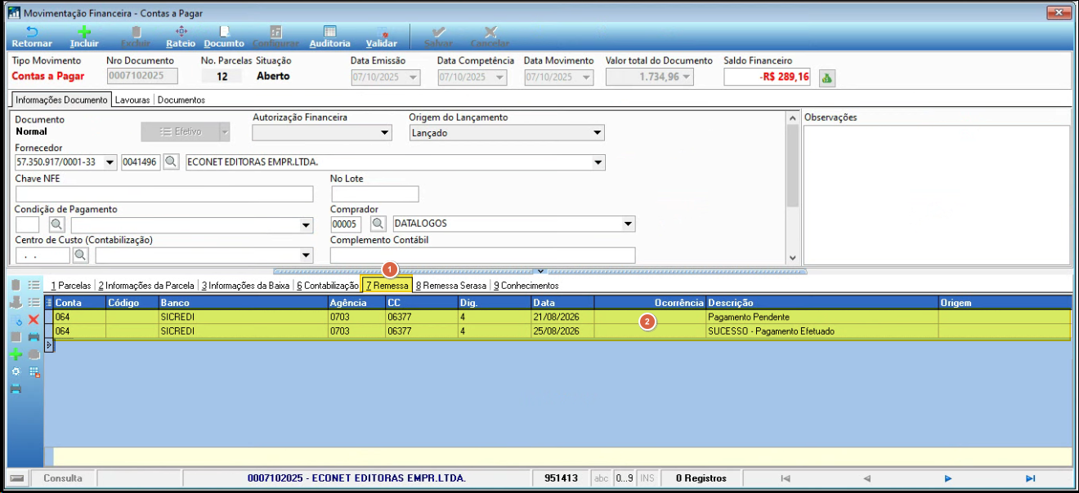
Task: Click the Banco column header
Action: click(x=243, y=303)
